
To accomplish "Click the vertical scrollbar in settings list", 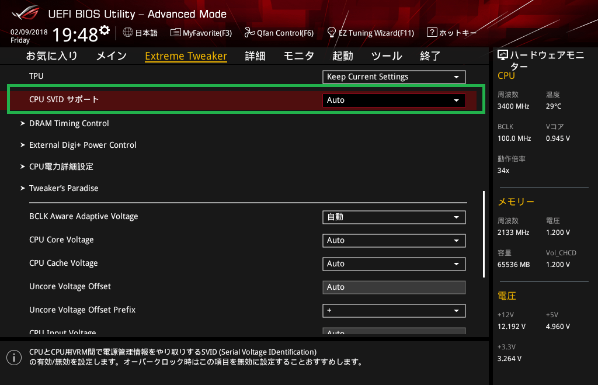I will (x=484, y=234).
